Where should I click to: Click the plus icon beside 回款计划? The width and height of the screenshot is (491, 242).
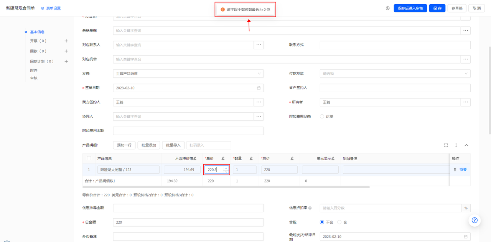66,61
